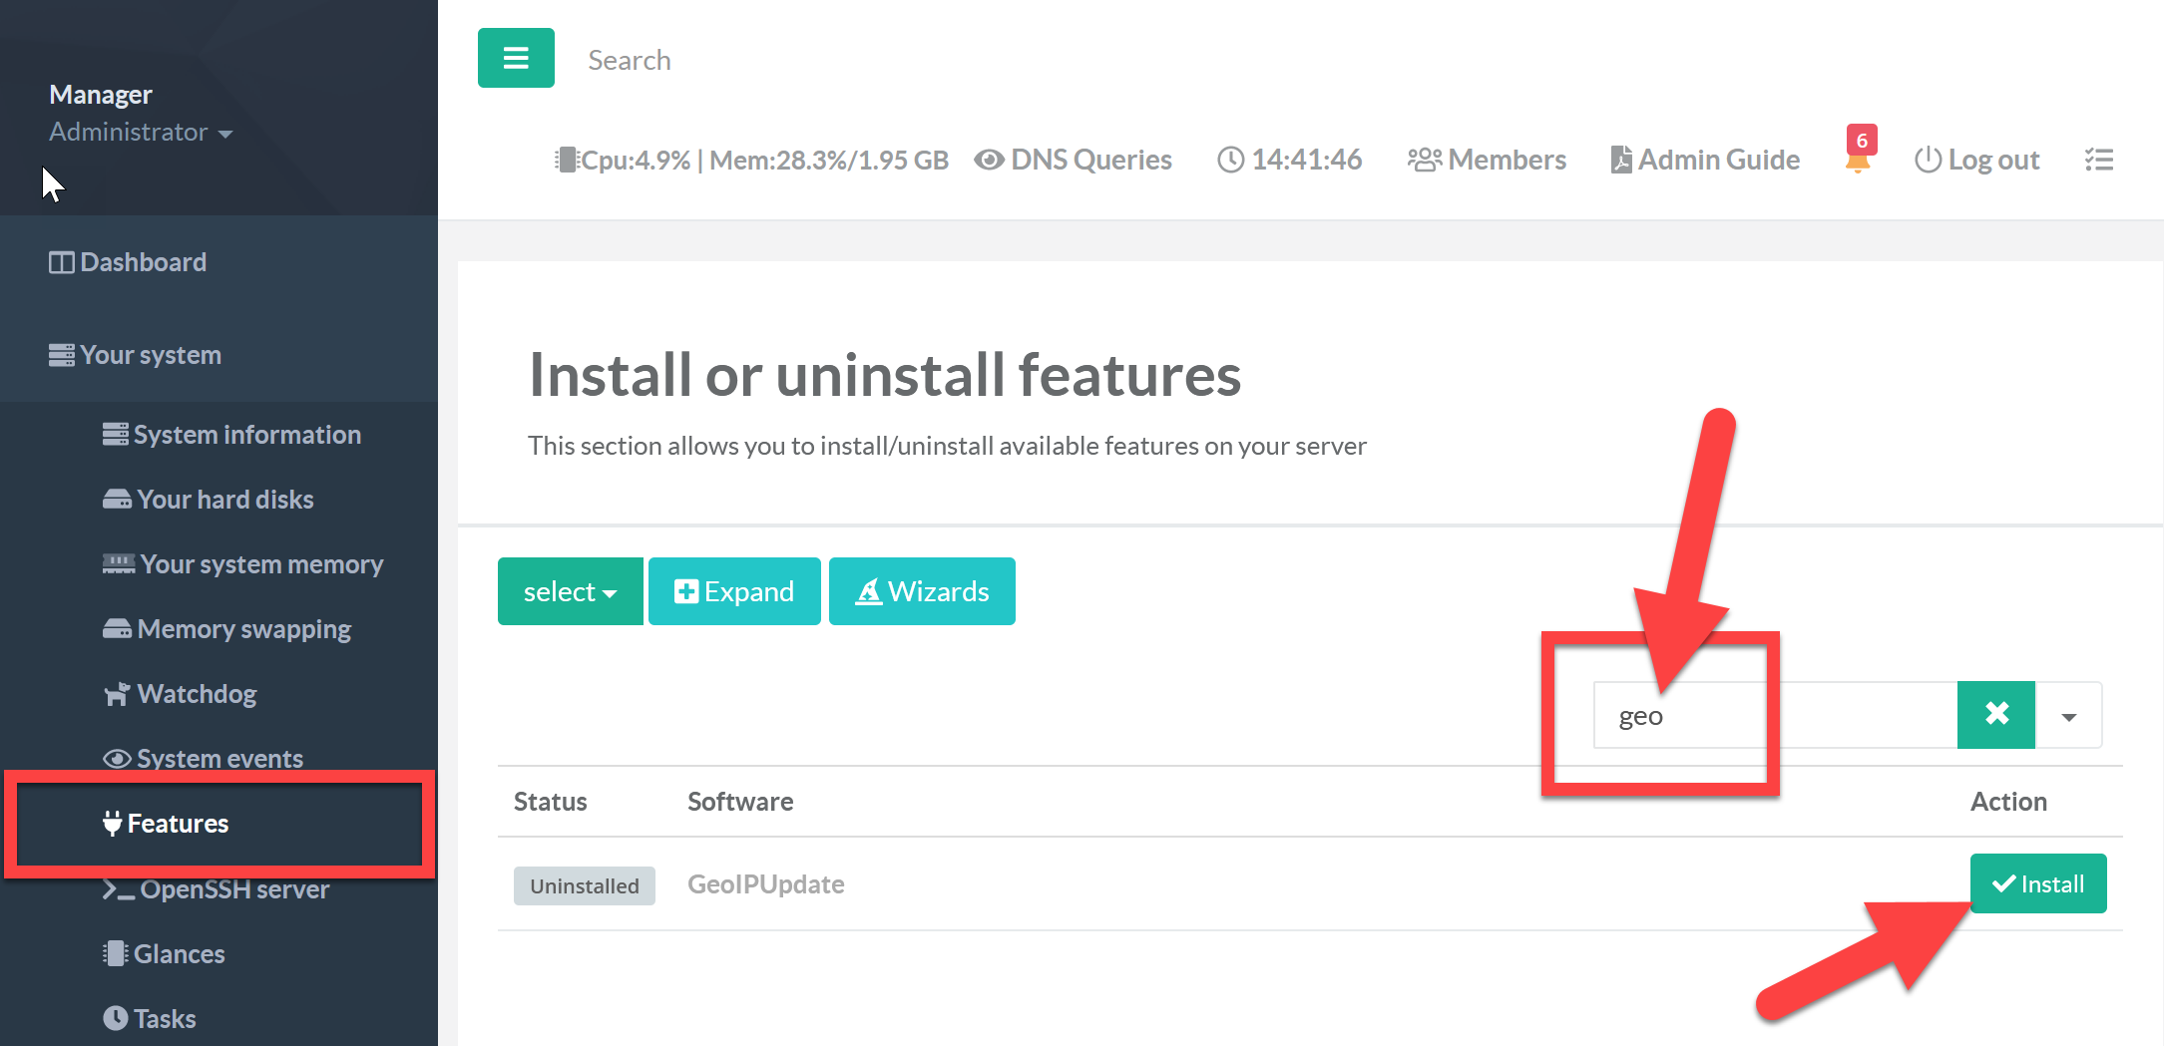Open dropdown arrow next to search filter

tap(2068, 716)
